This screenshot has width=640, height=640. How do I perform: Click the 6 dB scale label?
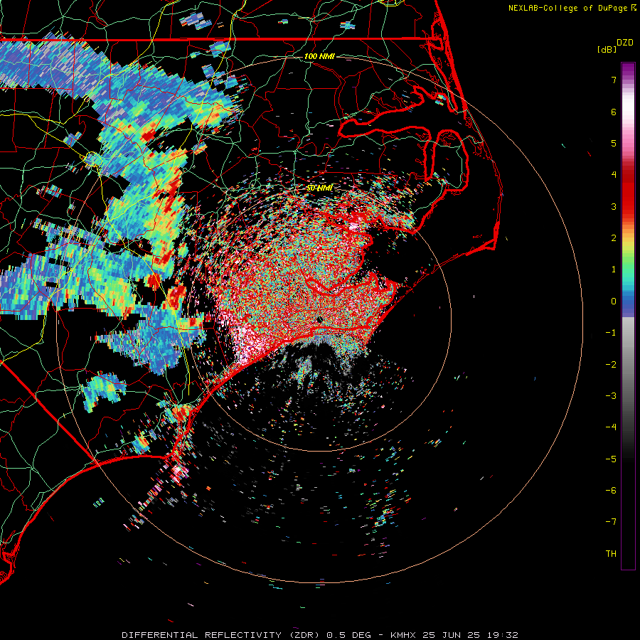click(614, 112)
